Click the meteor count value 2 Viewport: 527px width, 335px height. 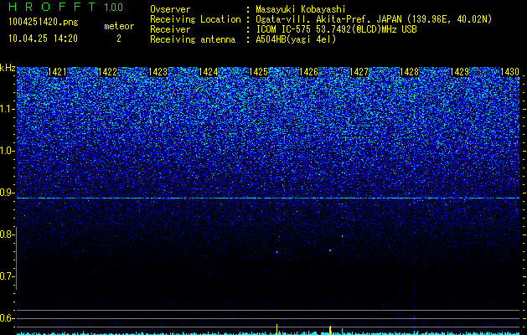click(119, 39)
